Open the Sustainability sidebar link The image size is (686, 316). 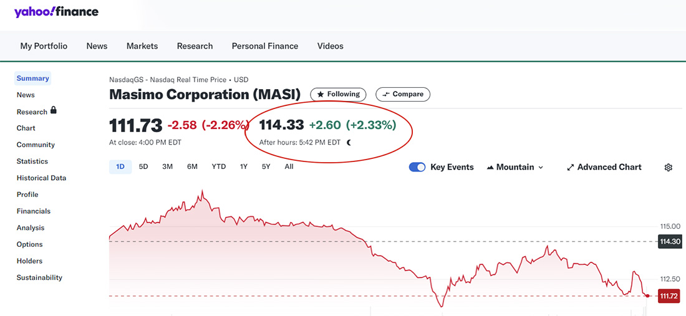(39, 277)
